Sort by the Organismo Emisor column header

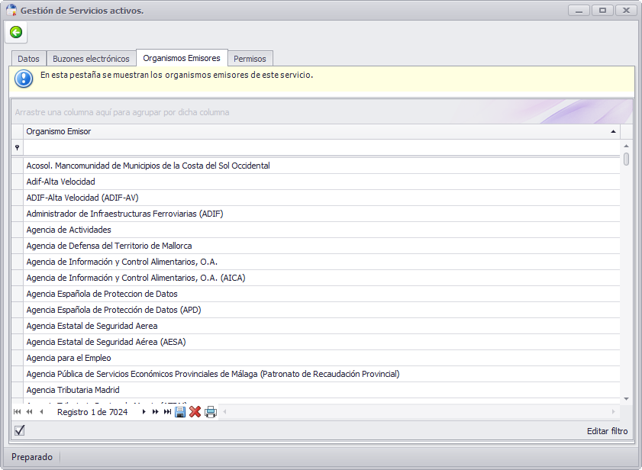(322, 131)
